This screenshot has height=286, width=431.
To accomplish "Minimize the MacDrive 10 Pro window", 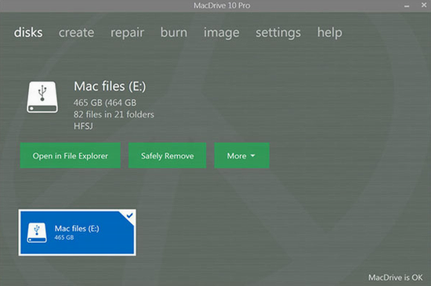I will coord(407,5).
